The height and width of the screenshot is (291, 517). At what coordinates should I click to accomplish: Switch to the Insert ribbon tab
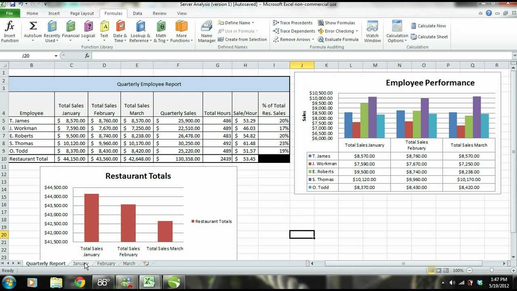coord(54,13)
